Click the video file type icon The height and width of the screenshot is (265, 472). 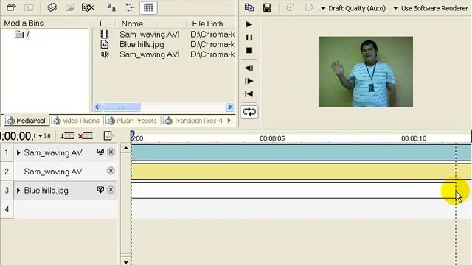point(105,35)
